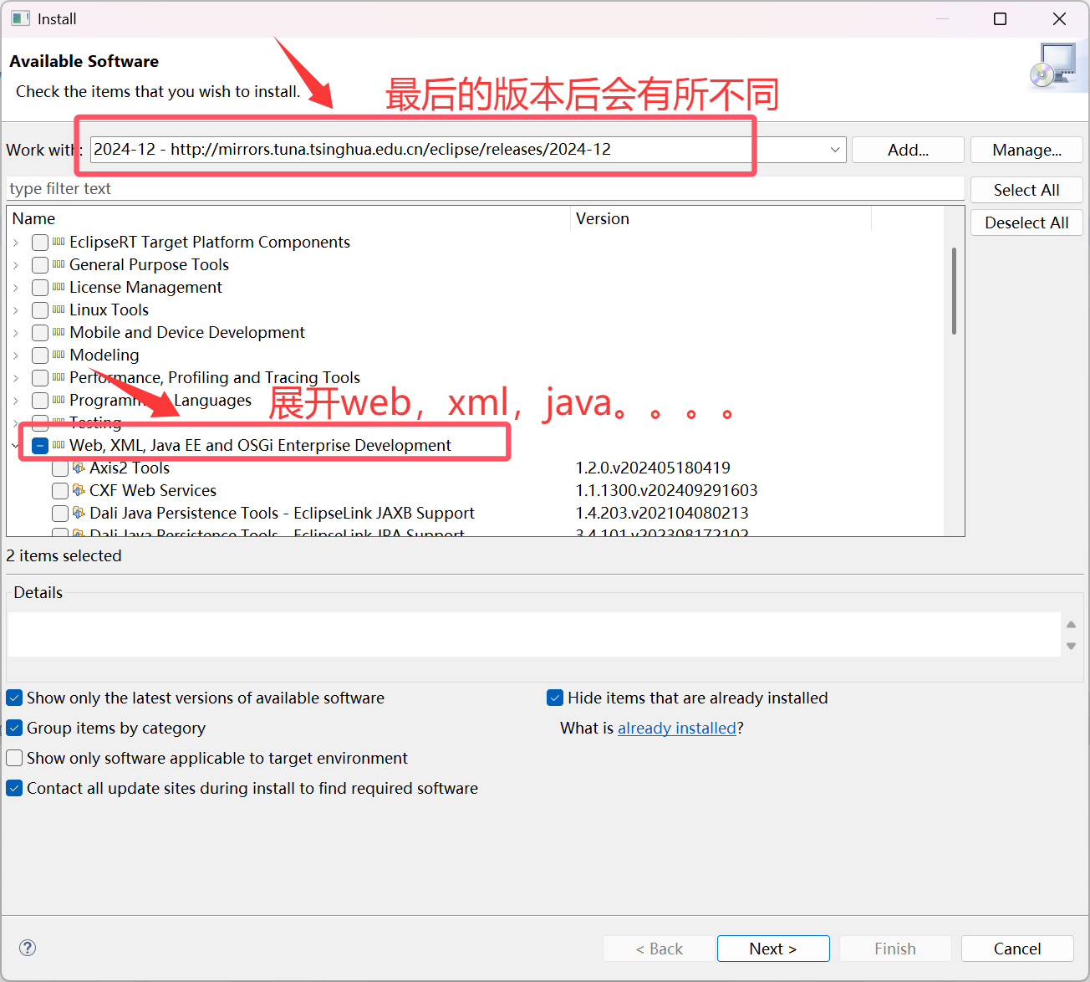Select version 1.1.1300.v202409291603 cell

pos(666,490)
